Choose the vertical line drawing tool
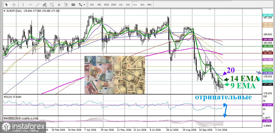 [x=23, y=5]
